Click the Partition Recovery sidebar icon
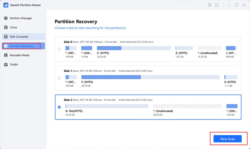This screenshot has width=250, height=149. (x=6, y=46)
